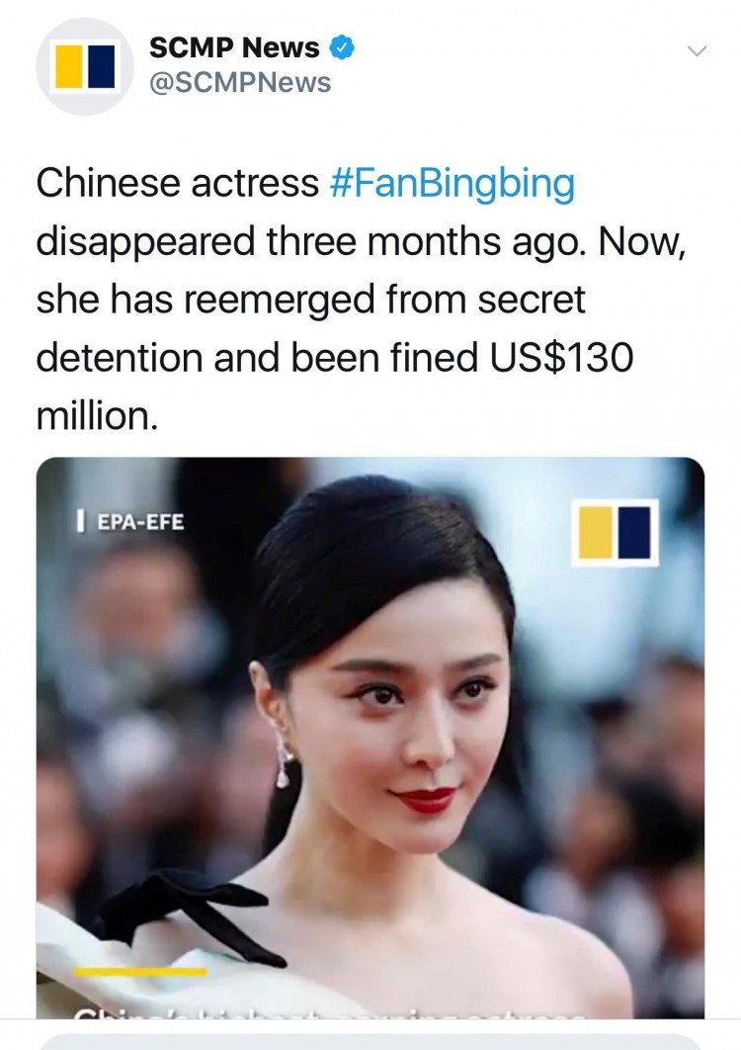This screenshot has height=1050, width=741.
Task: Click the navy block in profile avatar
Action: [101, 67]
